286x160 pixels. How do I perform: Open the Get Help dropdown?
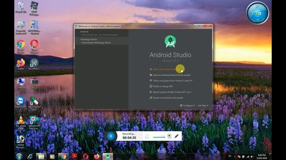coord(203,105)
